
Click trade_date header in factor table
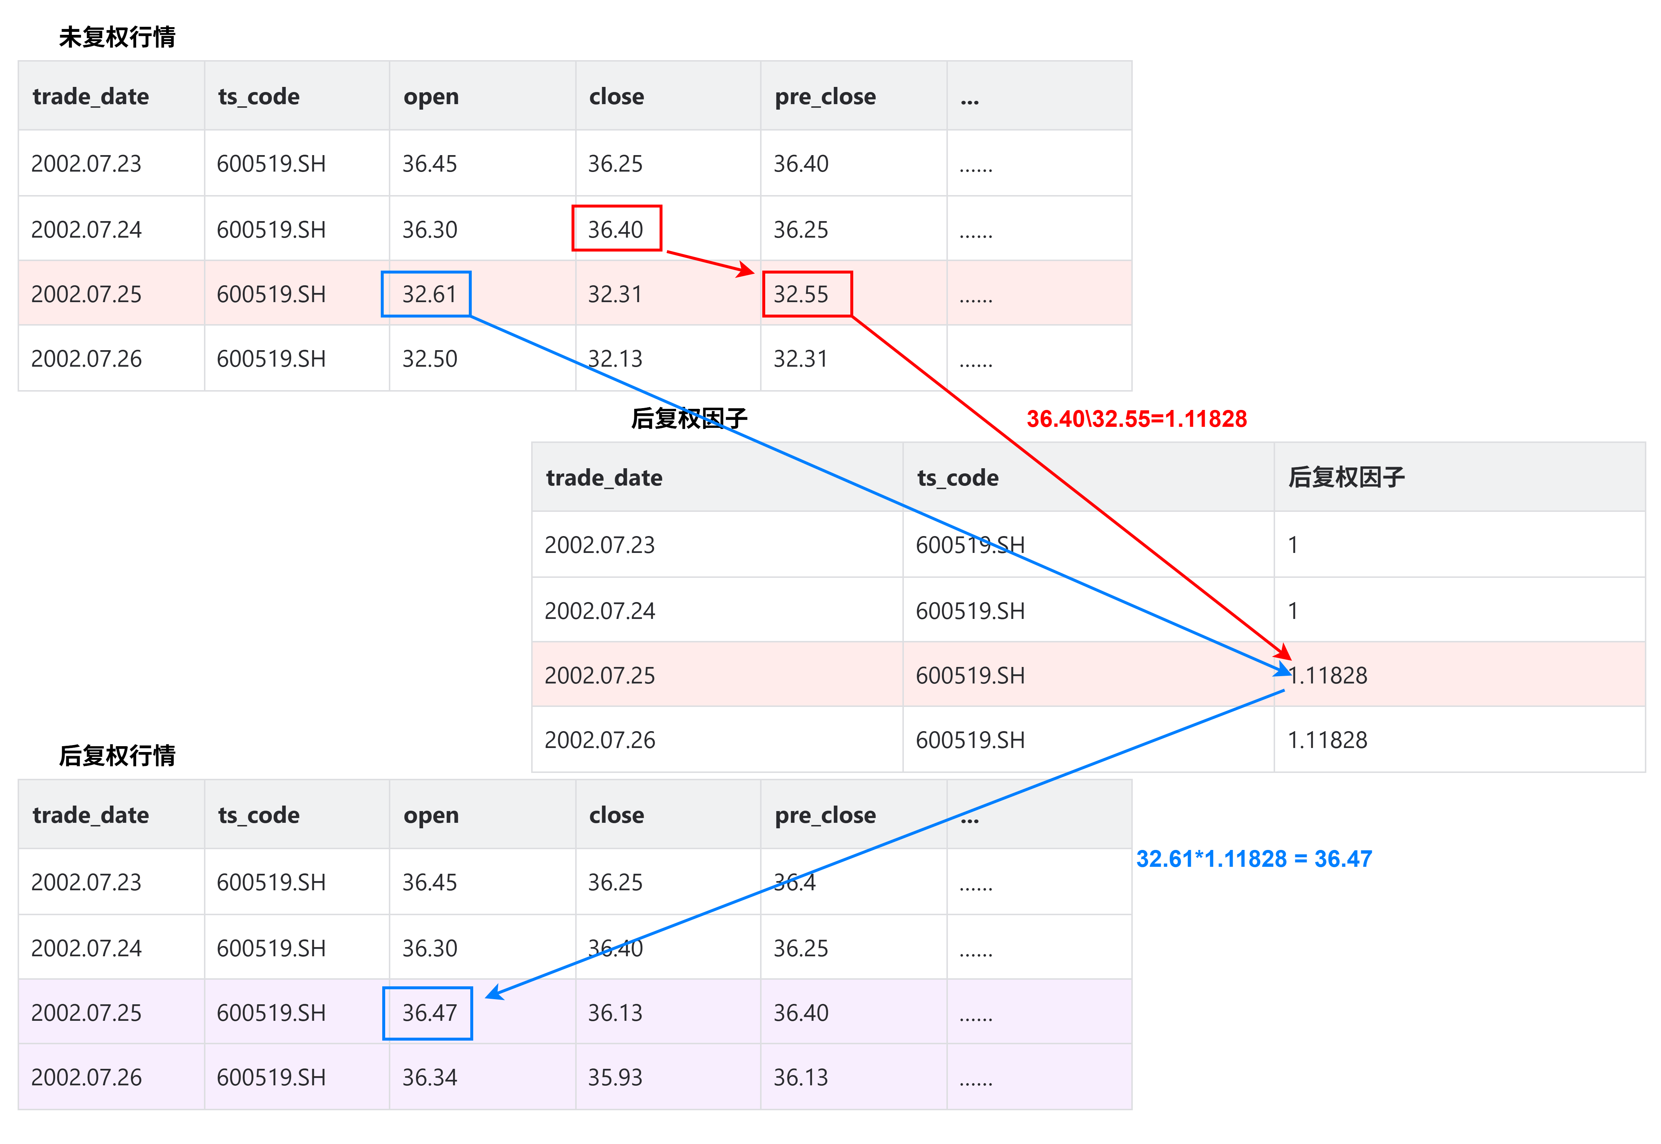(x=604, y=477)
